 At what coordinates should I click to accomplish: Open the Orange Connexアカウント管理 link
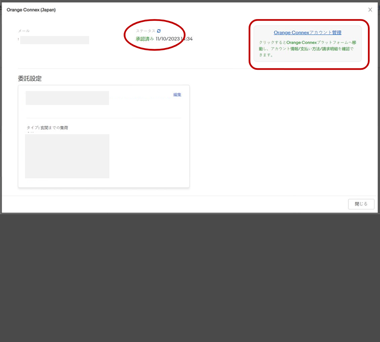coord(307,33)
